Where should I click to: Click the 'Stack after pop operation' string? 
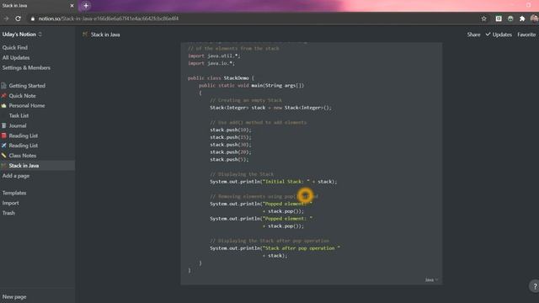[302, 248]
